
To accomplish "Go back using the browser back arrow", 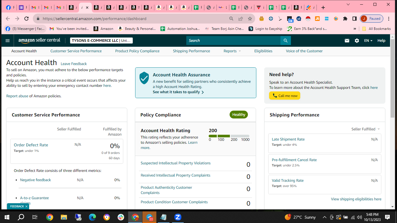I will 8,19.
